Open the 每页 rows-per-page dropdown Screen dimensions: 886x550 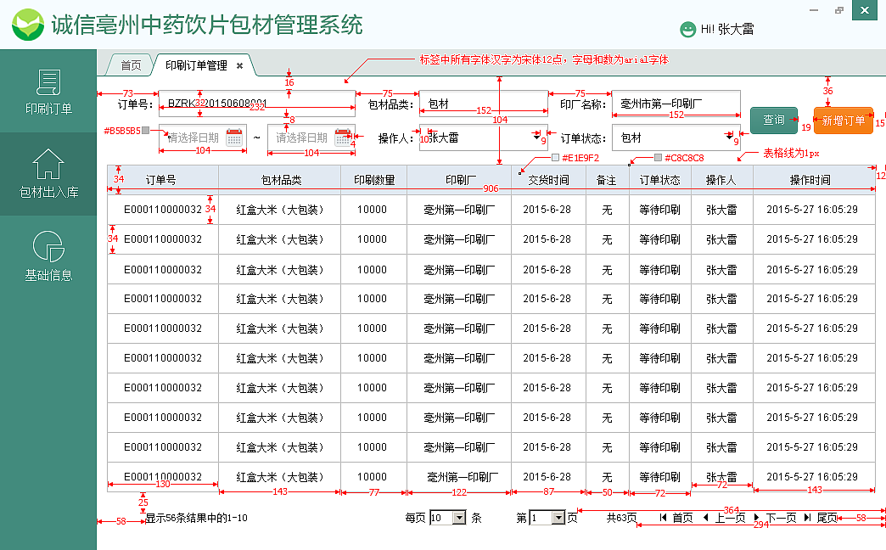click(x=460, y=517)
